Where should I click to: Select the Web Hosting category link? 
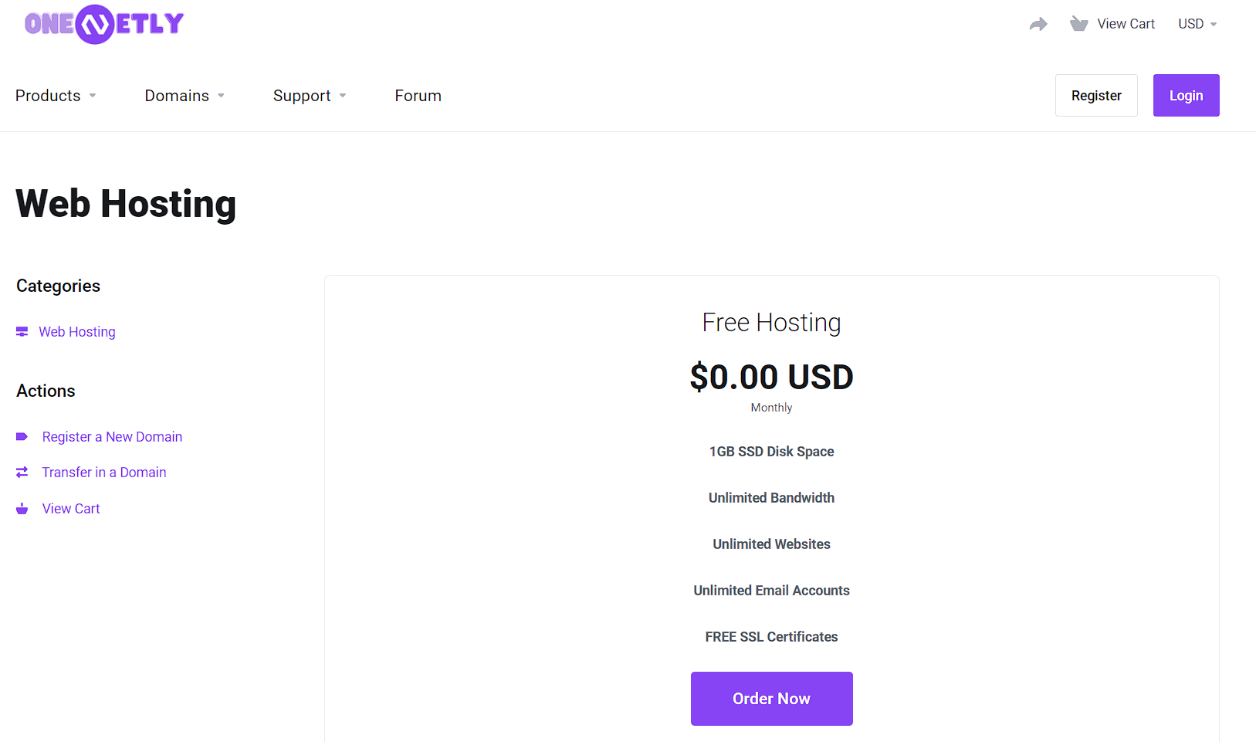point(77,332)
